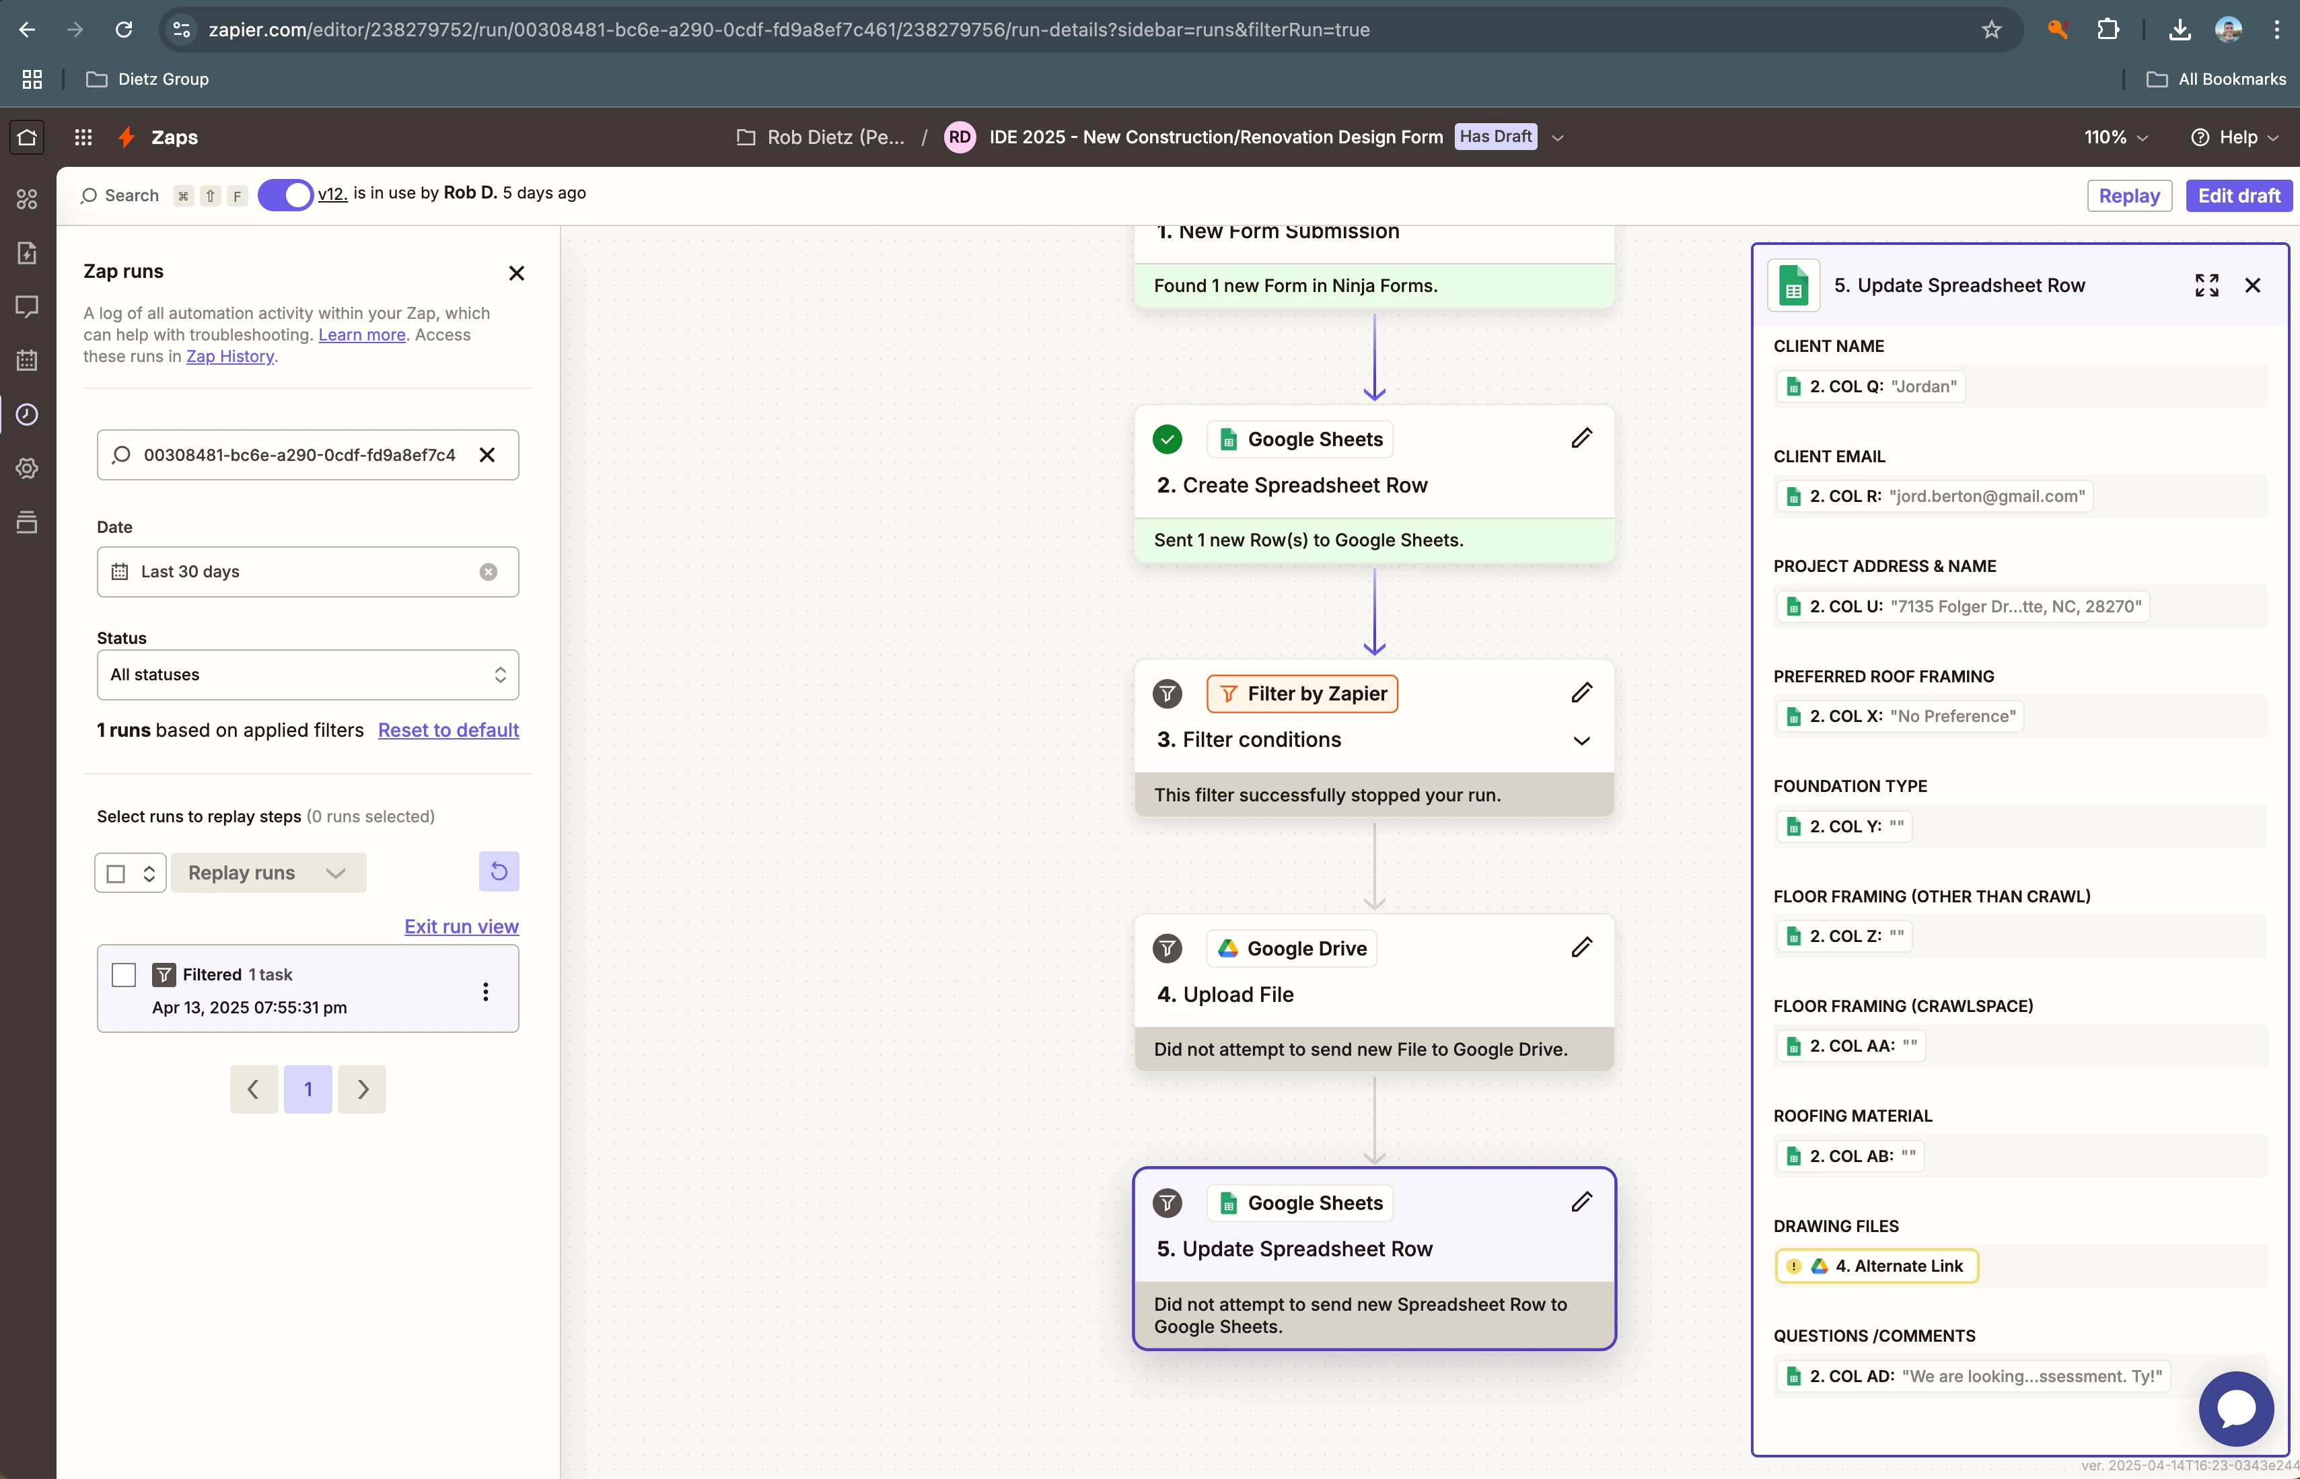This screenshot has height=1479, width=2300.
Task: Click the Replay button
Action: tap(2130, 196)
